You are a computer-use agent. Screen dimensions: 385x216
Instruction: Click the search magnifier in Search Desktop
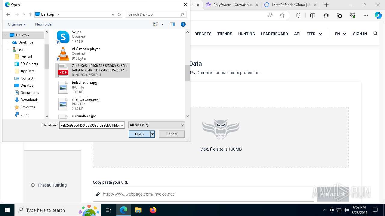(x=182, y=14)
